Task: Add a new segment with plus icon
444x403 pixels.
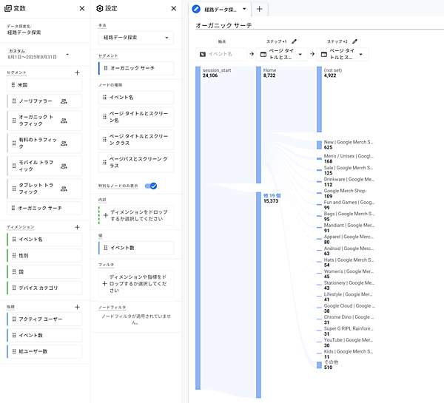Action: [x=78, y=72]
